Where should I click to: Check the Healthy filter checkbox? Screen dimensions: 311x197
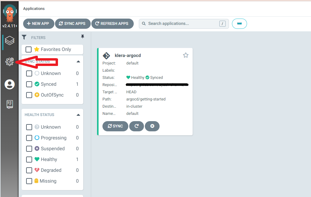pos(29,160)
